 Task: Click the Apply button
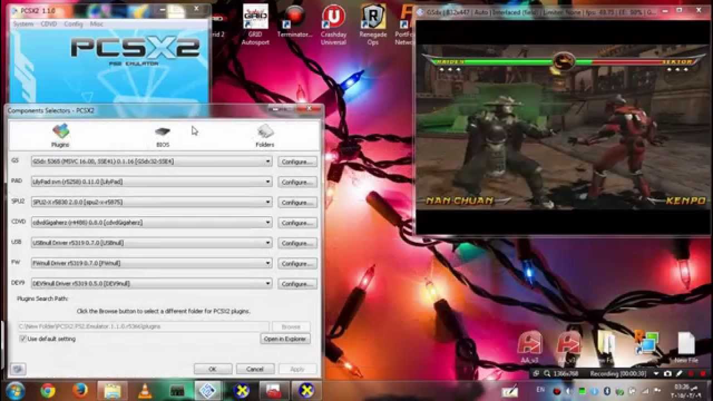pos(297,369)
